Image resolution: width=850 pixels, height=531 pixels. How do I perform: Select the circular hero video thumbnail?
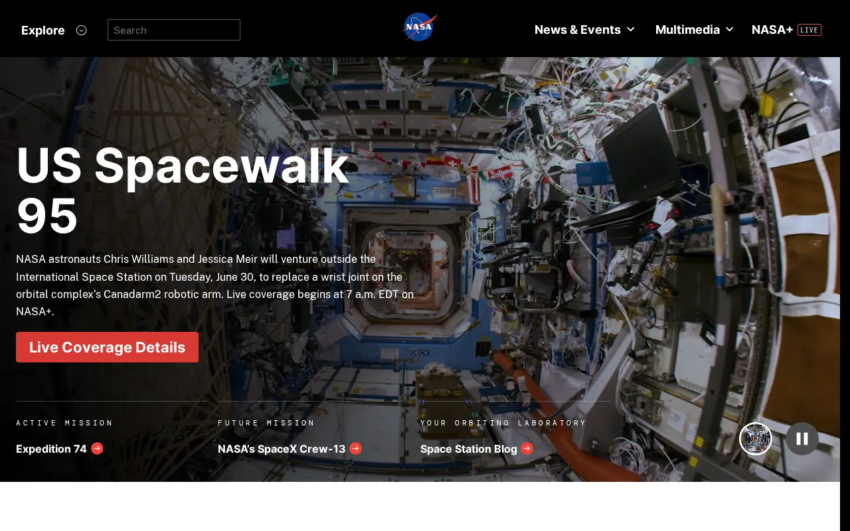pos(756,439)
